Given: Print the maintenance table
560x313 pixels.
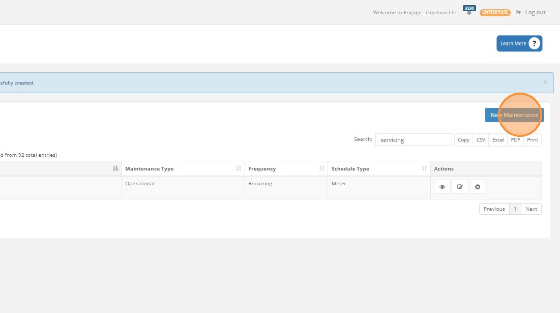Looking at the screenshot, I should tap(533, 140).
